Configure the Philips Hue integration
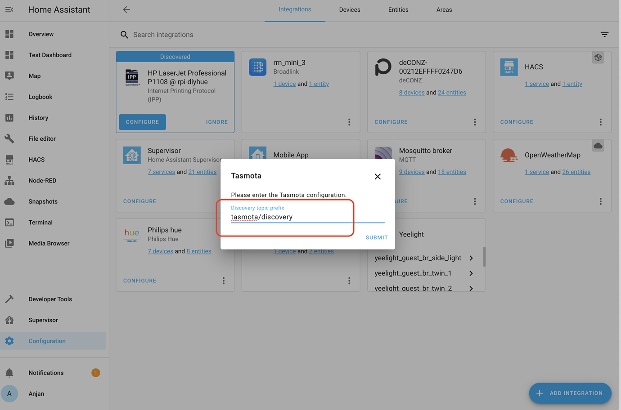The height and width of the screenshot is (410, 621). click(139, 281)
